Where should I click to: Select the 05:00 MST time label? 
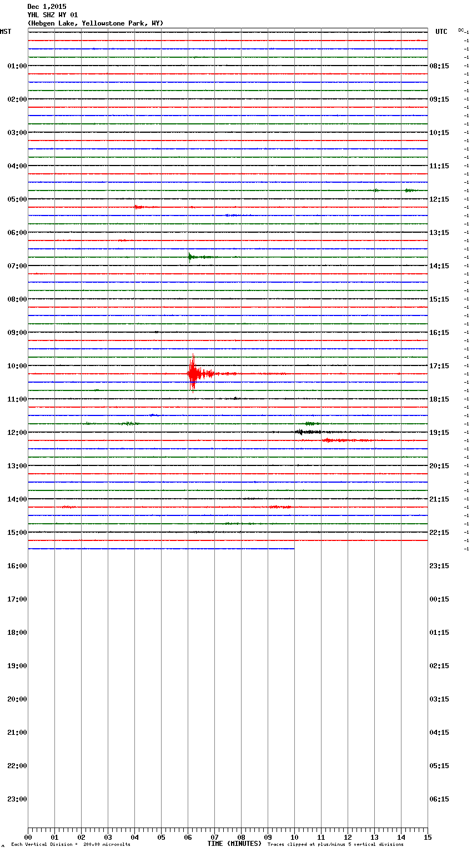(x=17, y=199)
